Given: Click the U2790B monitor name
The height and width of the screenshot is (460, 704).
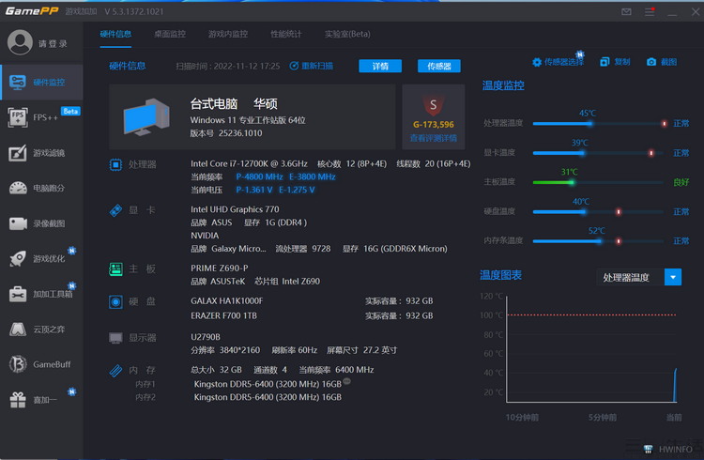Looking at the screenshot, I should (206, 337).
